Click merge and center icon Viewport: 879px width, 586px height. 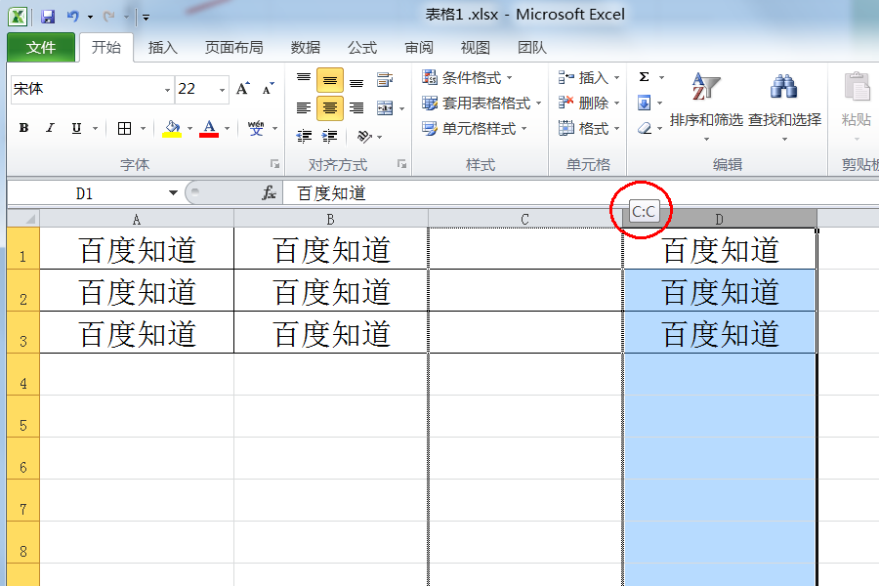tap(385, 107)
